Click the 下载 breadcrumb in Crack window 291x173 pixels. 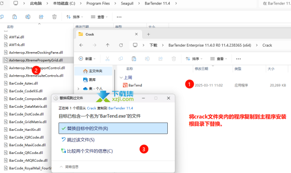click(154, 45)
